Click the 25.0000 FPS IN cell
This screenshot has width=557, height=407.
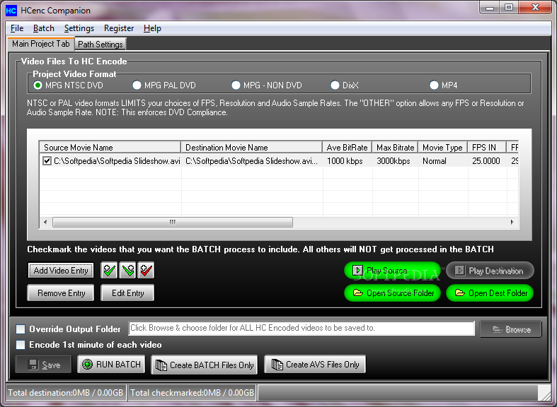(486, 161)
